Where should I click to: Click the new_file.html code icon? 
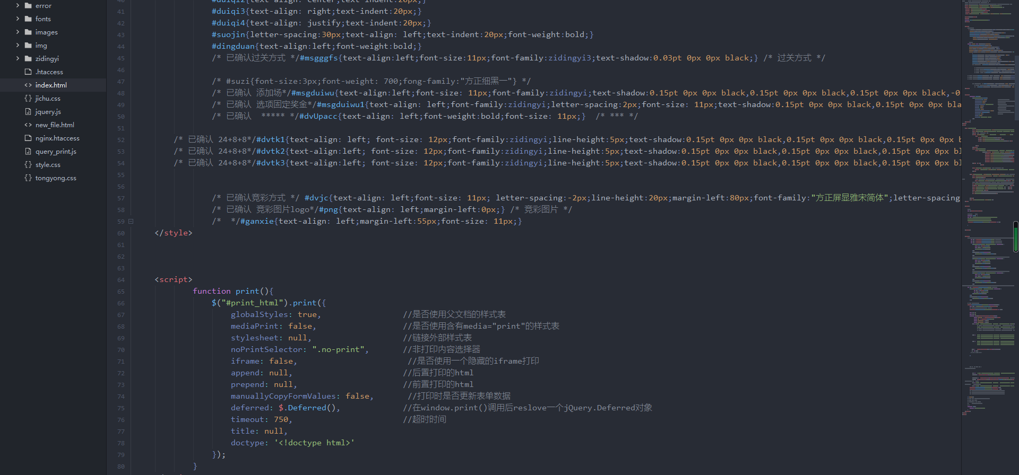tap(28, 125)
